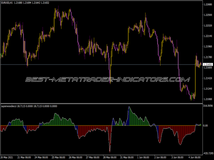Click the 0.00 indicator zero level label

(x=205, y=126)
